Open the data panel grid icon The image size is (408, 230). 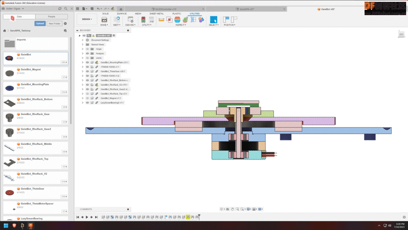(x=77, y=9)
